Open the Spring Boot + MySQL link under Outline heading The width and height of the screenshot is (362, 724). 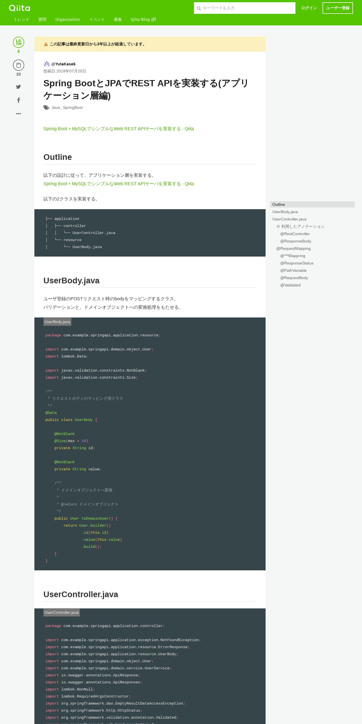[x=119, y=184]
